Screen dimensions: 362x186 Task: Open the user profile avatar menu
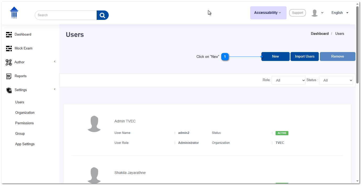click(317, 13)
